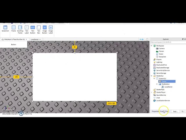This screenshot has width=186, height=140.
Task: Select the SoundService icon
Action: [x=154, y=95]
